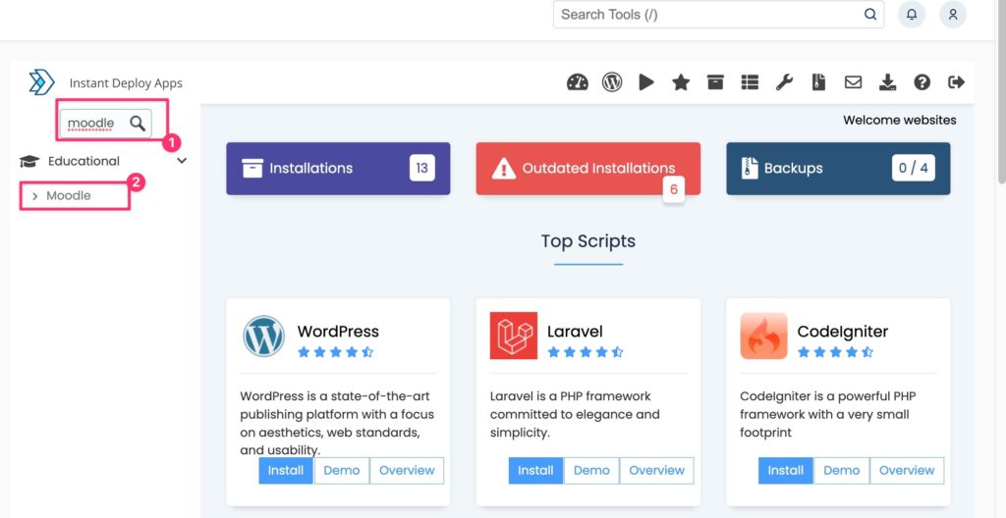View the WordPress Overview

(407, 471)
